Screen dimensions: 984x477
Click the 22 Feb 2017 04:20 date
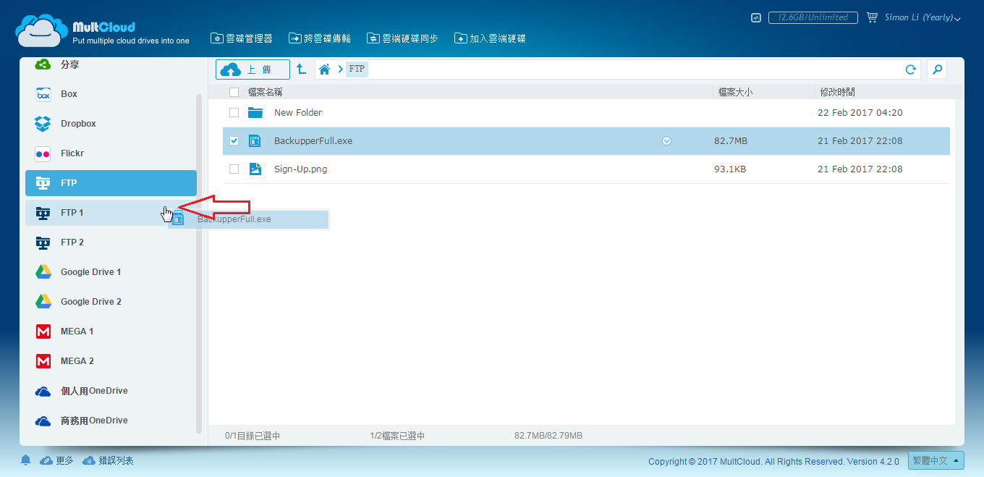tap(860, 113)
